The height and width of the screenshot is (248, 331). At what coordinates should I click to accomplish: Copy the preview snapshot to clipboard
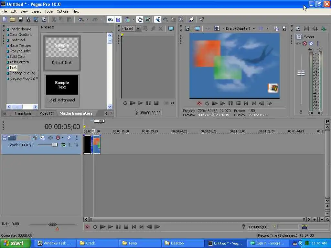tap(276, 28)
